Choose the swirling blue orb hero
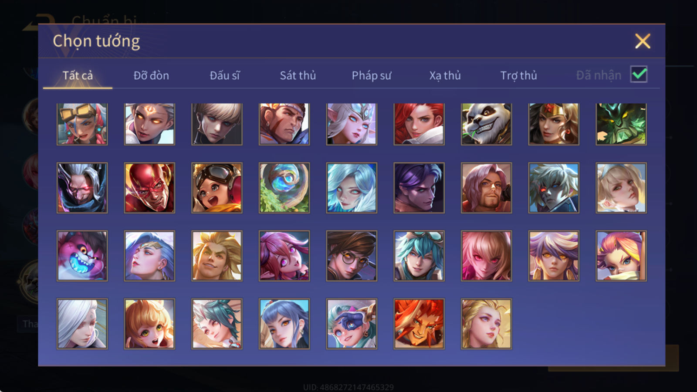 (x=284, y=188)
